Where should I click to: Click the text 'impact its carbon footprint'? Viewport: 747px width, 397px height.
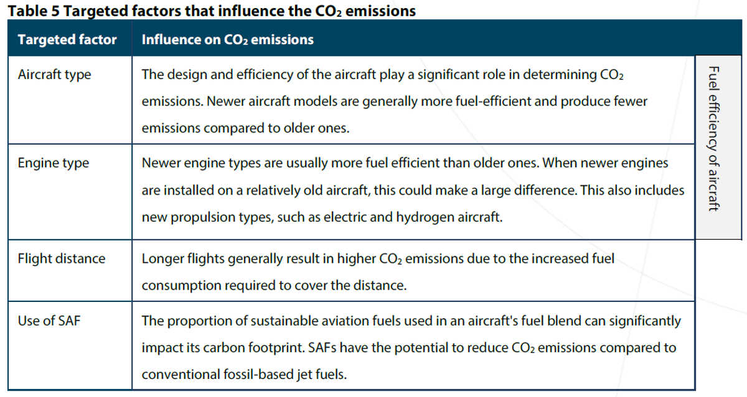pyautogui.click(x=222, y=348)
